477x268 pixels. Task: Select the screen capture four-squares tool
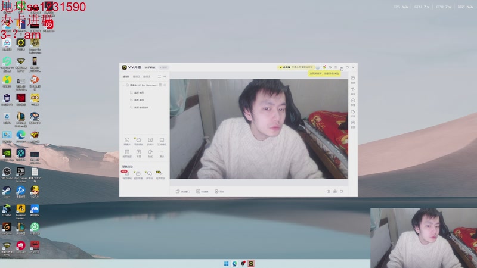coord(127,154)
